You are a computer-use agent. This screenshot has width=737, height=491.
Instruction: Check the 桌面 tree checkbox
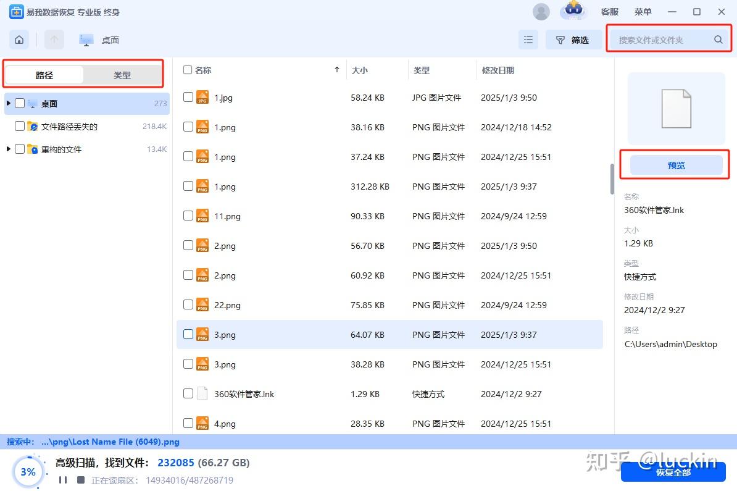(20, 103)
